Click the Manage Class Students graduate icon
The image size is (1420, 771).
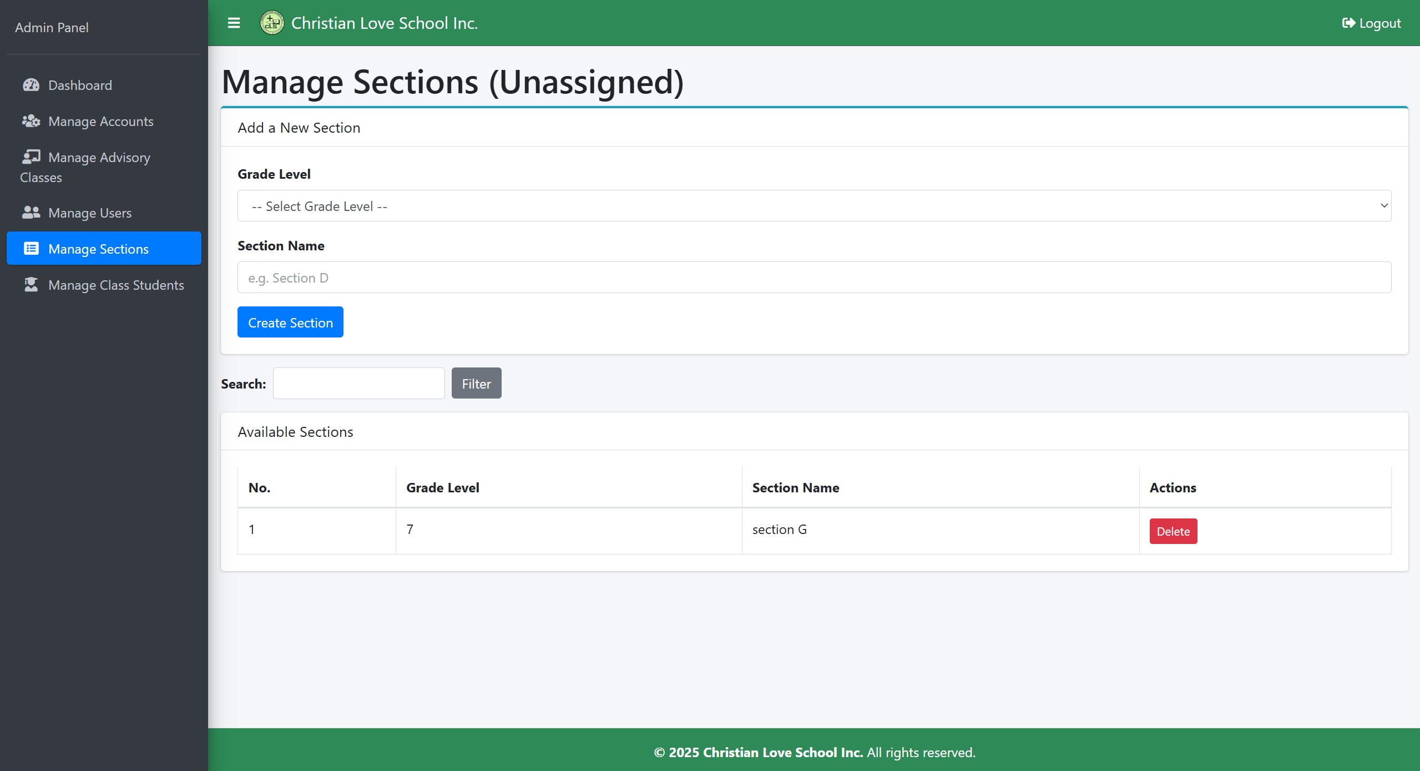[31, 285]
